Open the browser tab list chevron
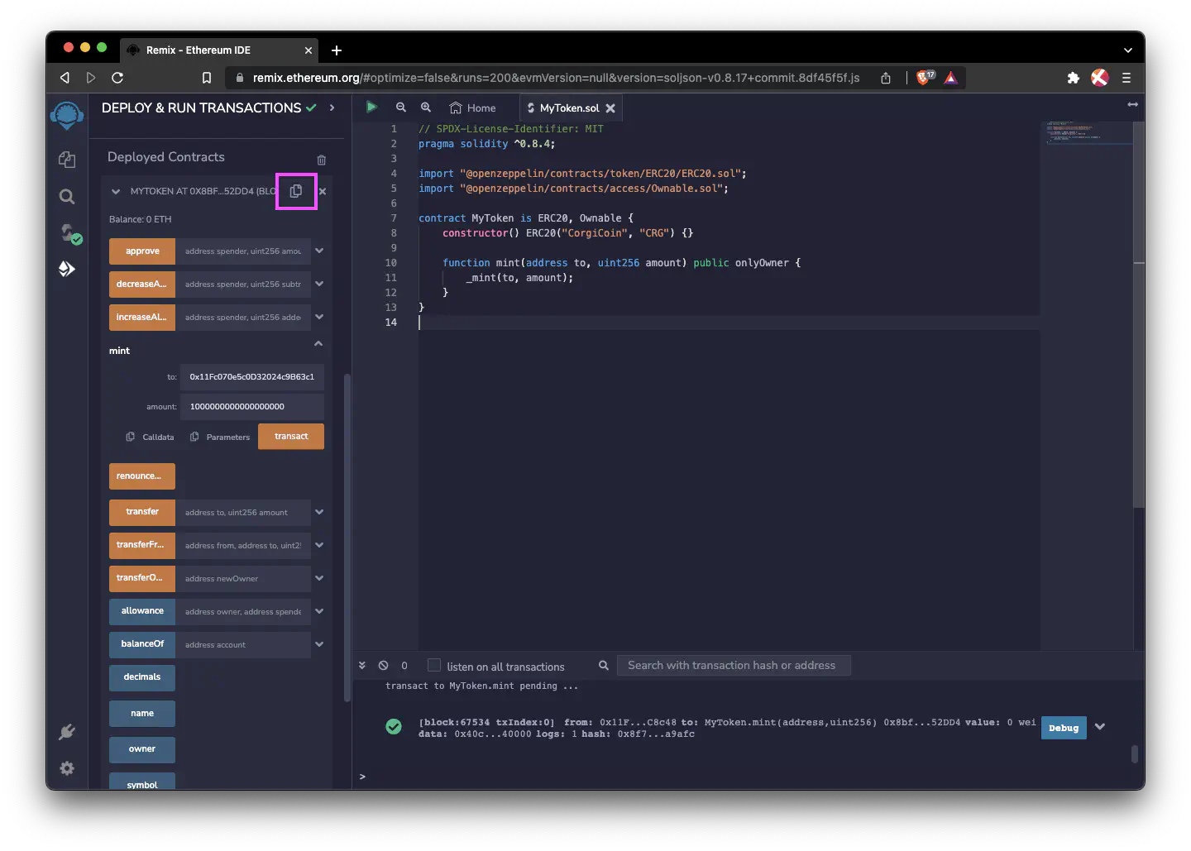 click(1128, 50)
